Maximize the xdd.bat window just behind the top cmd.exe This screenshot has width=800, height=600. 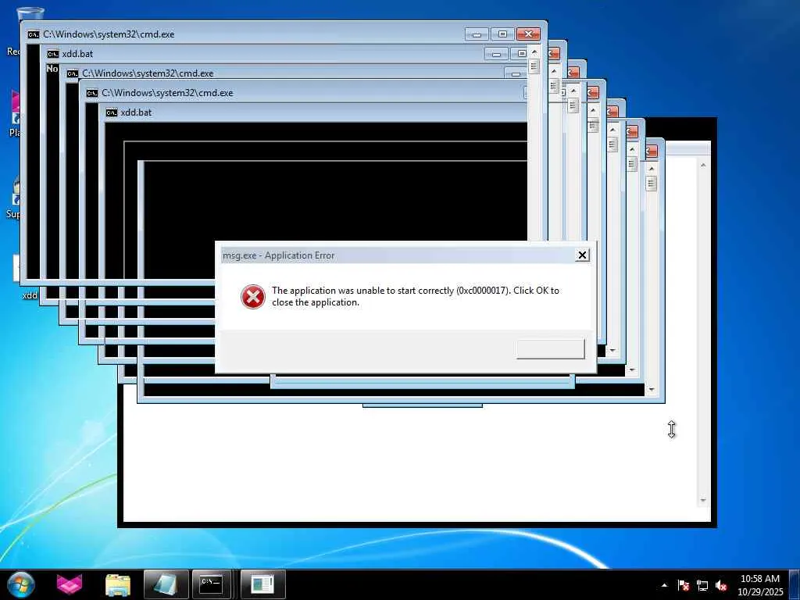[x=520, y=54]
